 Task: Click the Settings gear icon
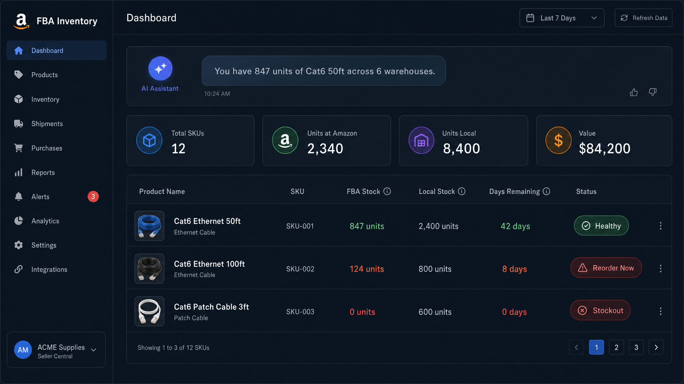[19, 245]
